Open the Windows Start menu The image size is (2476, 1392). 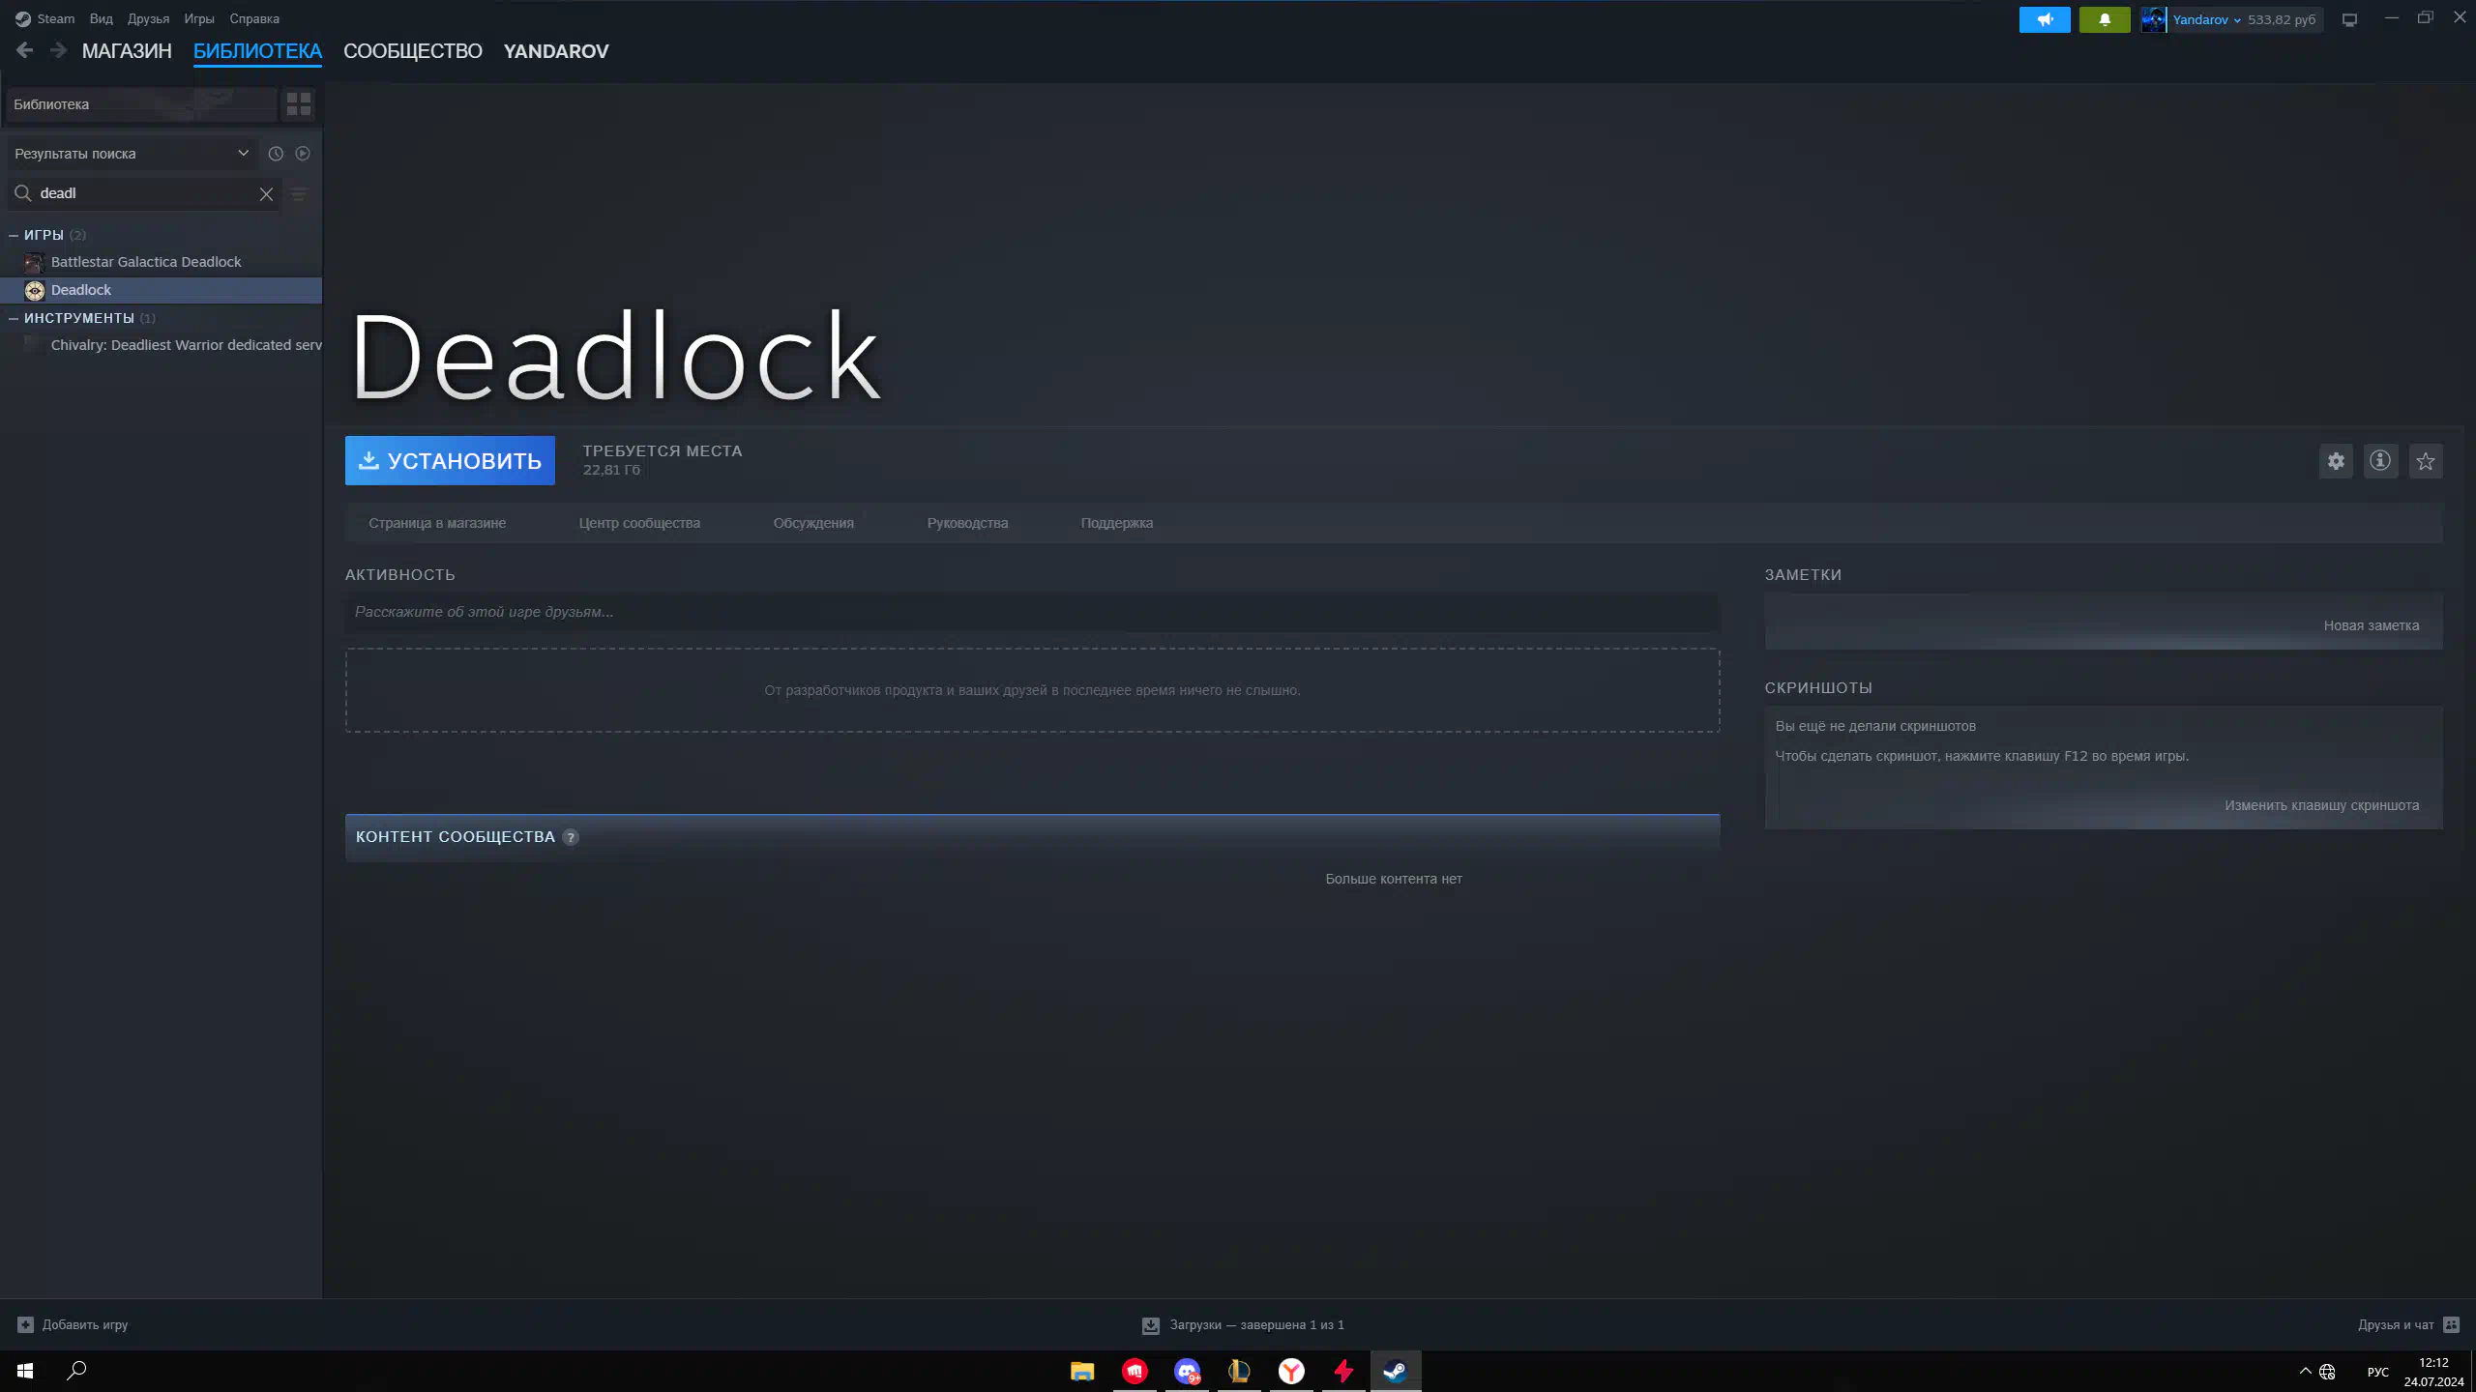tap(25, 1371)
